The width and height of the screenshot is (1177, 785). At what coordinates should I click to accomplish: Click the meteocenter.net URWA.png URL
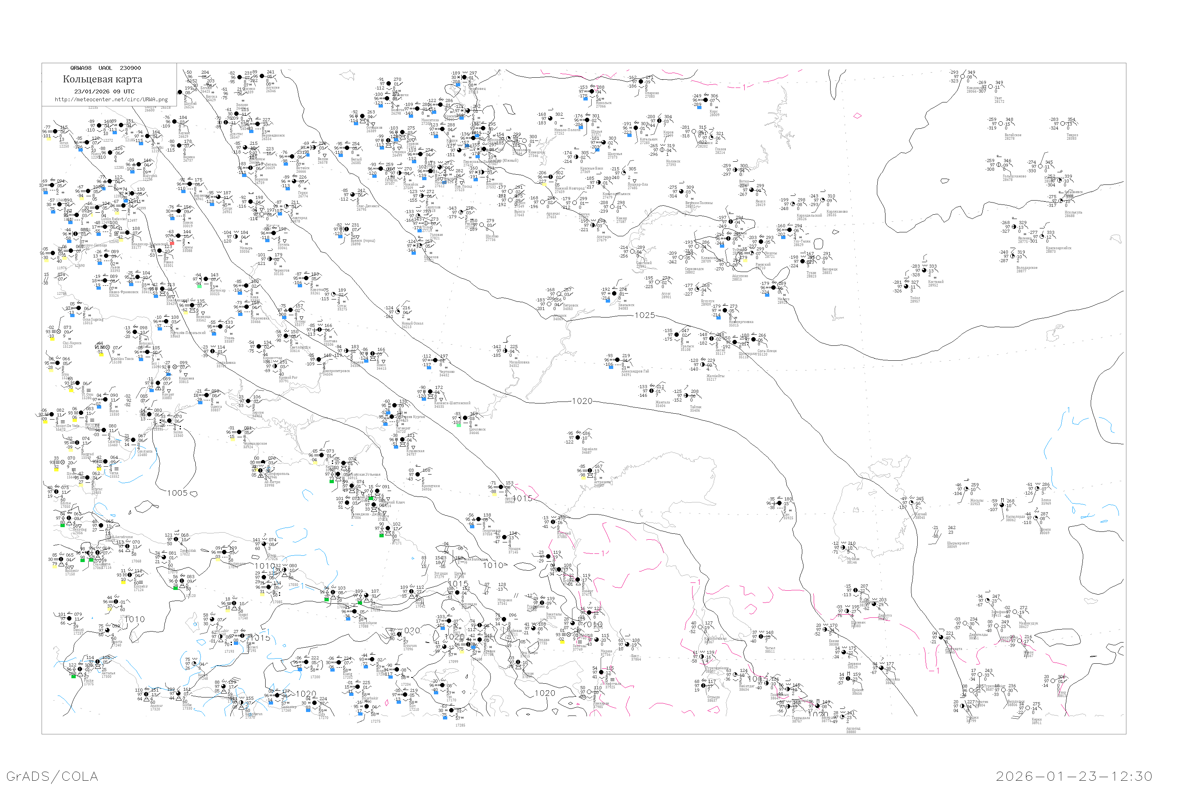pos(111,99)
